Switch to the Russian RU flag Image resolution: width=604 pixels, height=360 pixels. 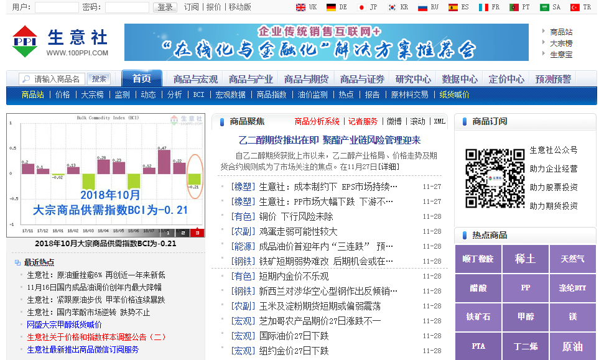[x=422, y=7]
